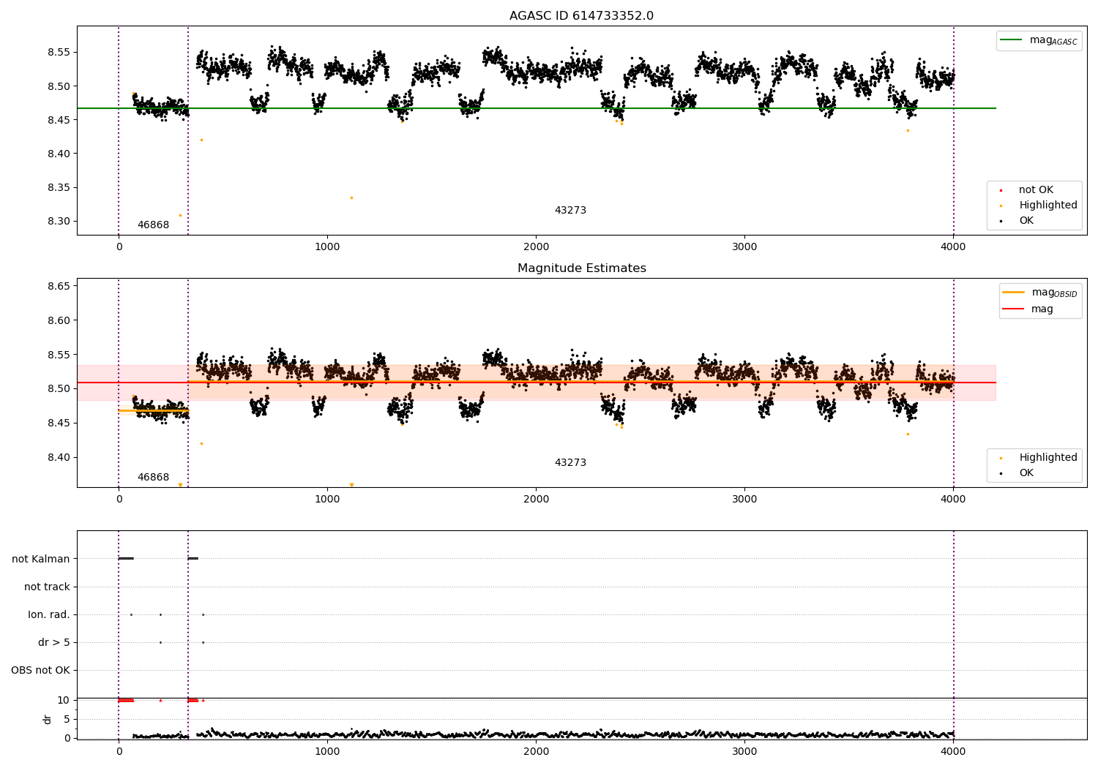The image size is (1098, 768).
Task: Click orange outlier point near 8.335 in top plot
Action: 351,197
